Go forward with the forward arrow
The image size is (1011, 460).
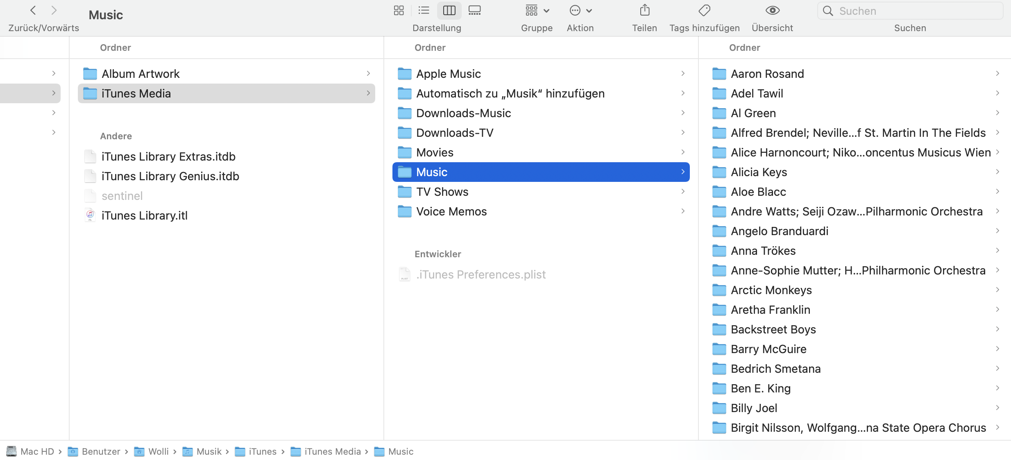(54, 10)
